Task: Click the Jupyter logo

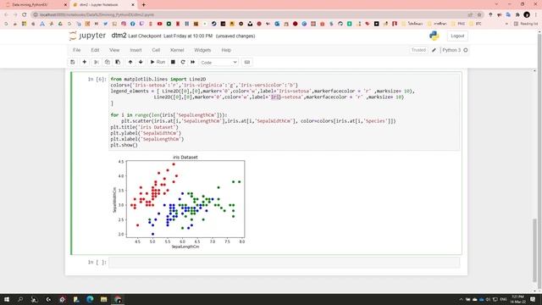Action: pyautogui.click(x=87, y=36)
